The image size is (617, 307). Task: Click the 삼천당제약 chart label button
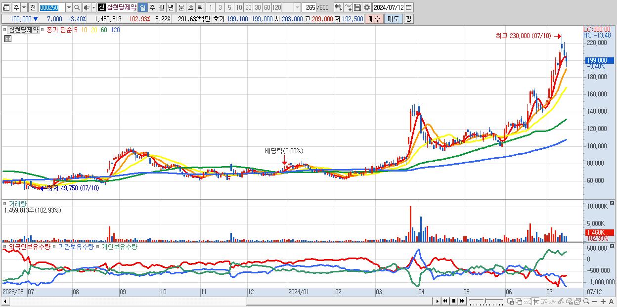(24, 30)
